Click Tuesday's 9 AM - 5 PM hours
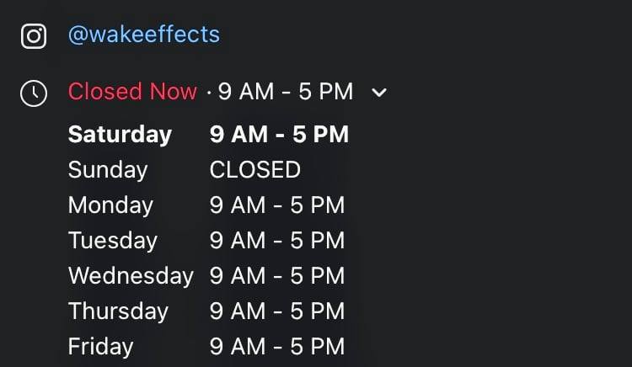Screen dimensions: 632x367 (277, 241)
